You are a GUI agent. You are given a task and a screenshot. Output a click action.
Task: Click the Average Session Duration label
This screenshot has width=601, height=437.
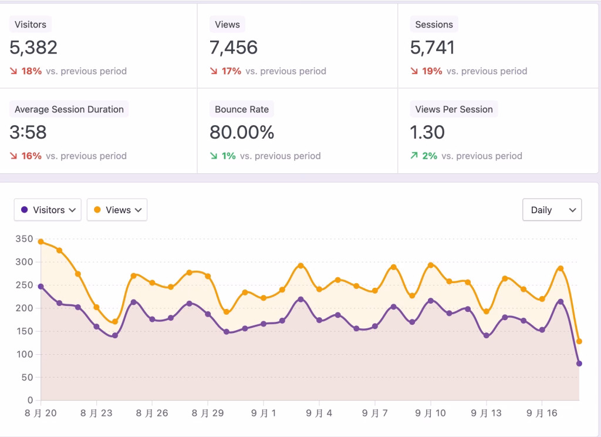click(x=69, y=109)
